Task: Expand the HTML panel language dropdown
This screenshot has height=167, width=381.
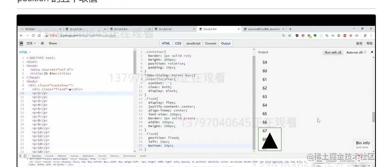Action: [25, 52]
